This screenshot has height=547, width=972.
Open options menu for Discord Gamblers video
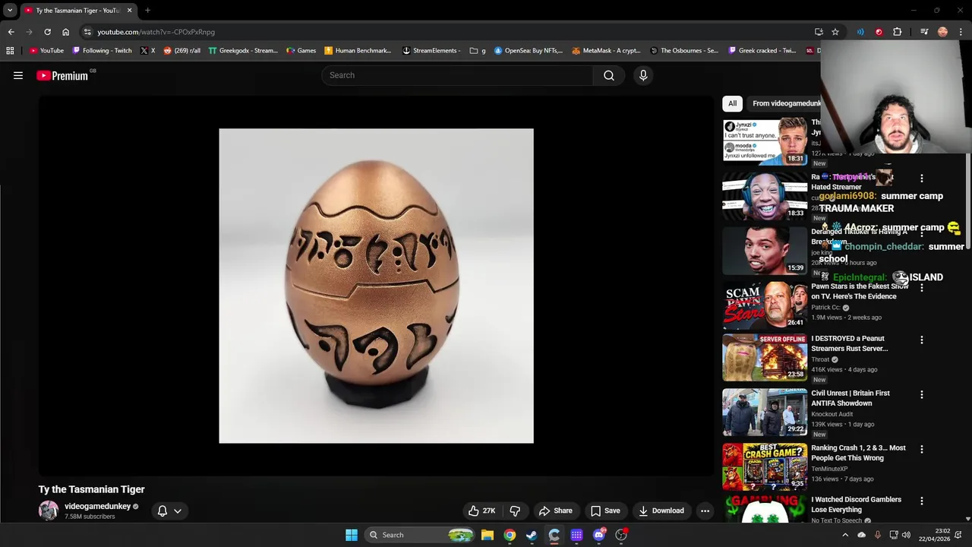click(922, 501)
